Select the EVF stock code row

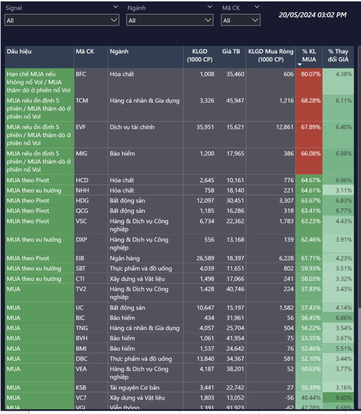tap(81, 127)
